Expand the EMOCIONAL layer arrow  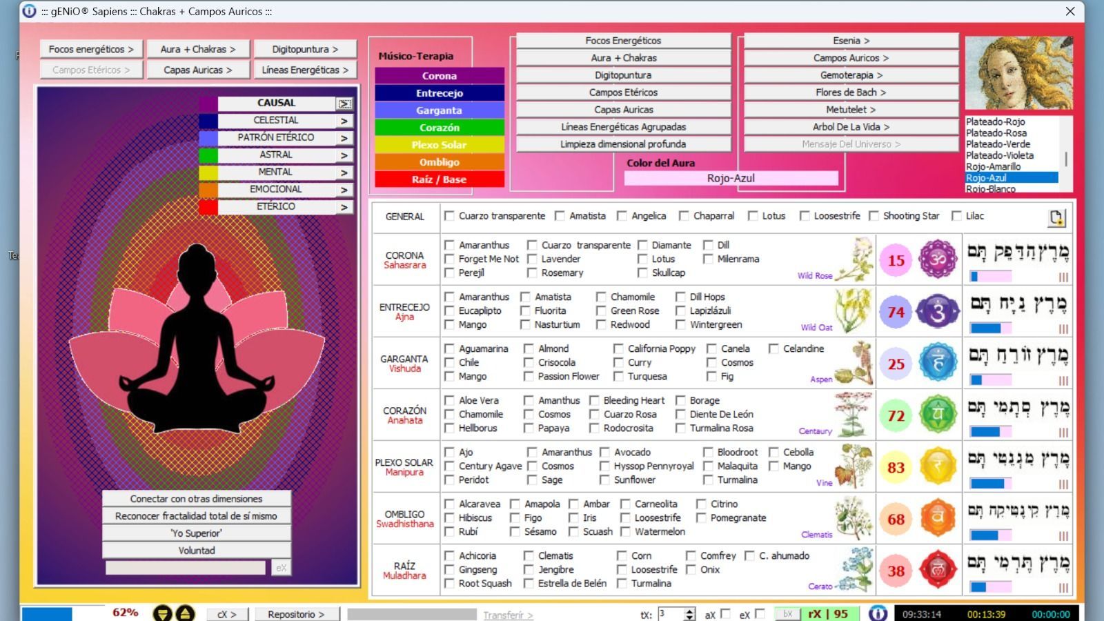tap(344, 190)
